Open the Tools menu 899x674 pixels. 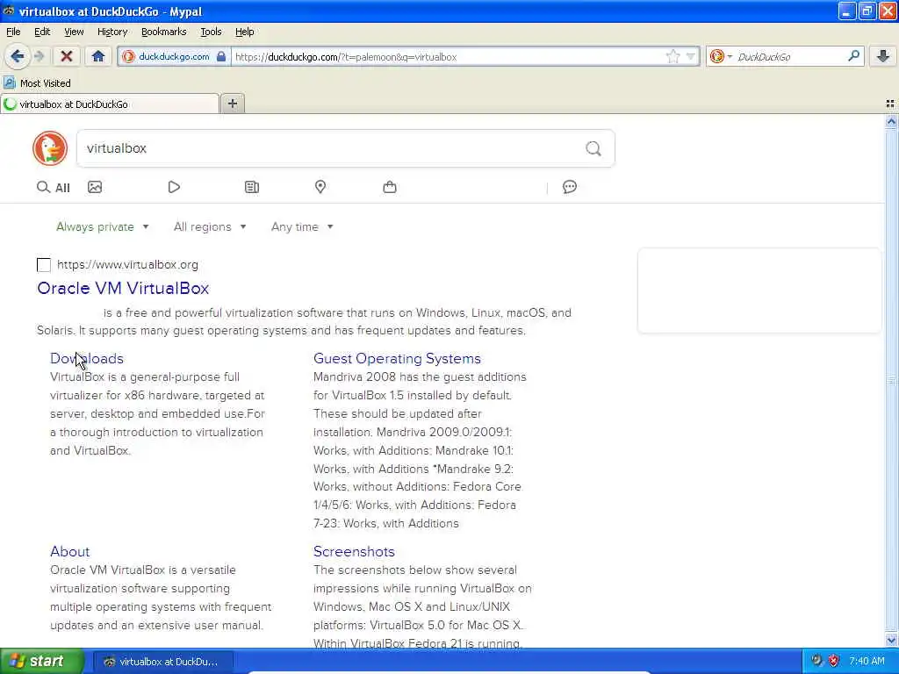click(x=211, y=32)
